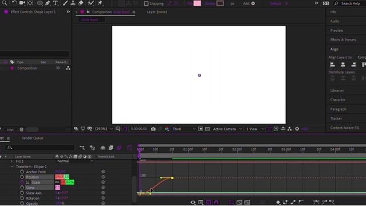This screenshot has height=206, width=366.
Task: Align layers to left edge
Action: 332,65
